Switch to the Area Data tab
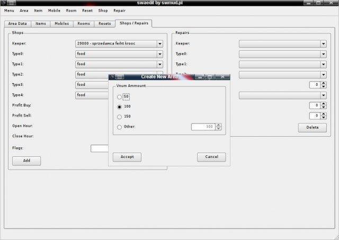Viewport: 339px width, 240px height. point(17,23)
